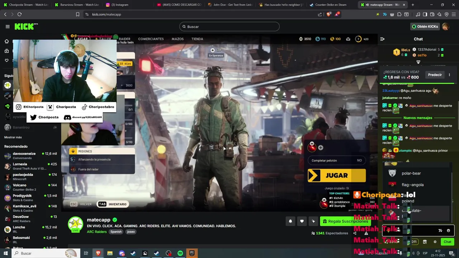Image resolution: width=459 pixels, height=258 pixels.
Task: Switch to Bananirou Stream browser tab
Action: click(77, 5)
